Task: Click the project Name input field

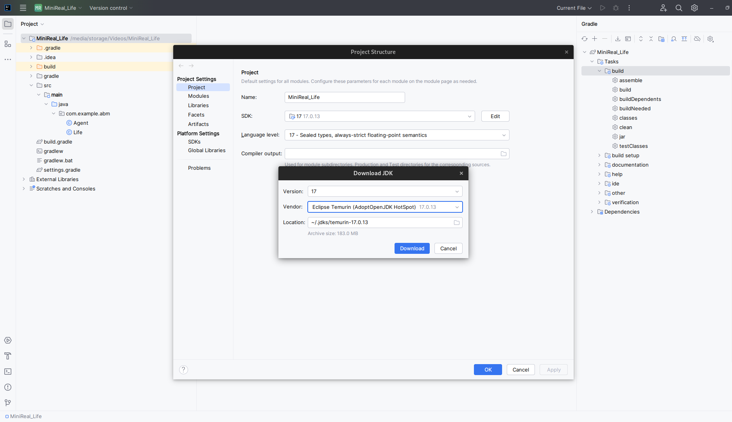Action: [344, 97]
